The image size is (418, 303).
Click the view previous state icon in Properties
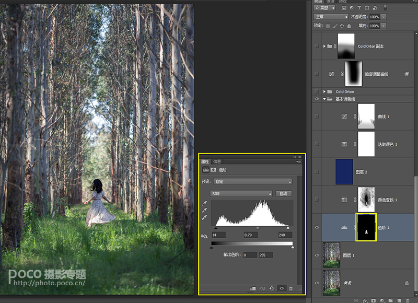(x=262, y=288)
